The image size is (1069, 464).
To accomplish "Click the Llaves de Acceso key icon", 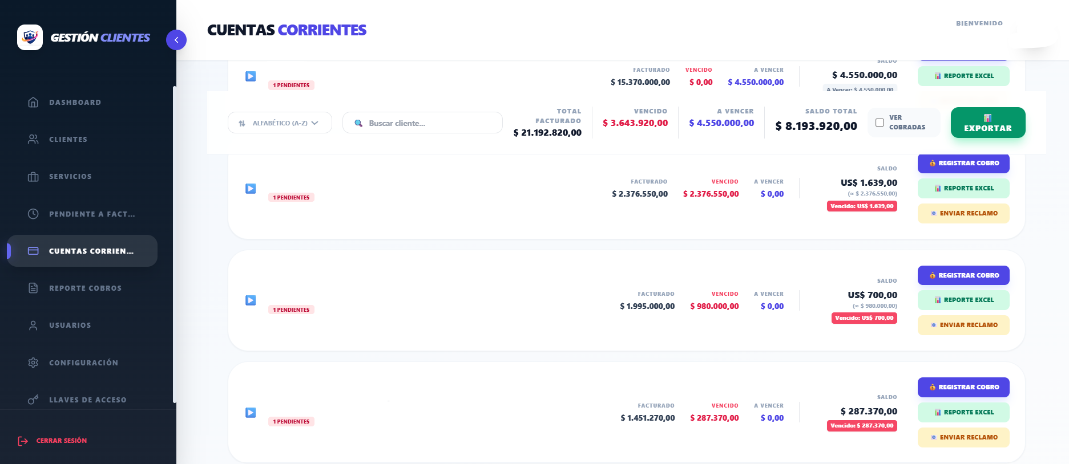I will pyautogui.click(x=33, y=400).
